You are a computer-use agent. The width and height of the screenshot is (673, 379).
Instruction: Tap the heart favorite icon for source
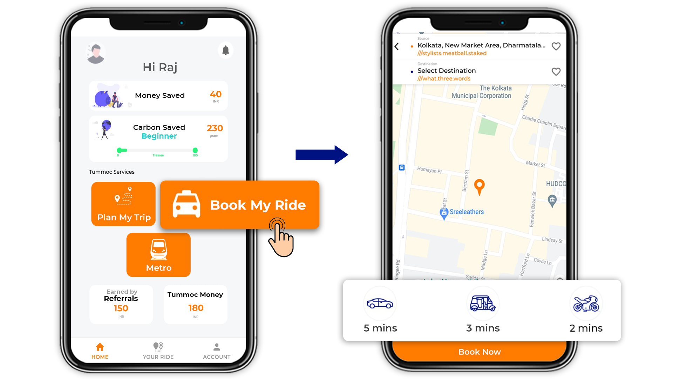coord(557,46)
